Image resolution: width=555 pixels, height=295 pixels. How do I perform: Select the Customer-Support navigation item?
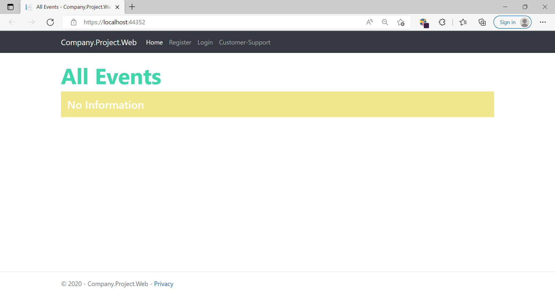pyautogui.click(x=245, y=42)
